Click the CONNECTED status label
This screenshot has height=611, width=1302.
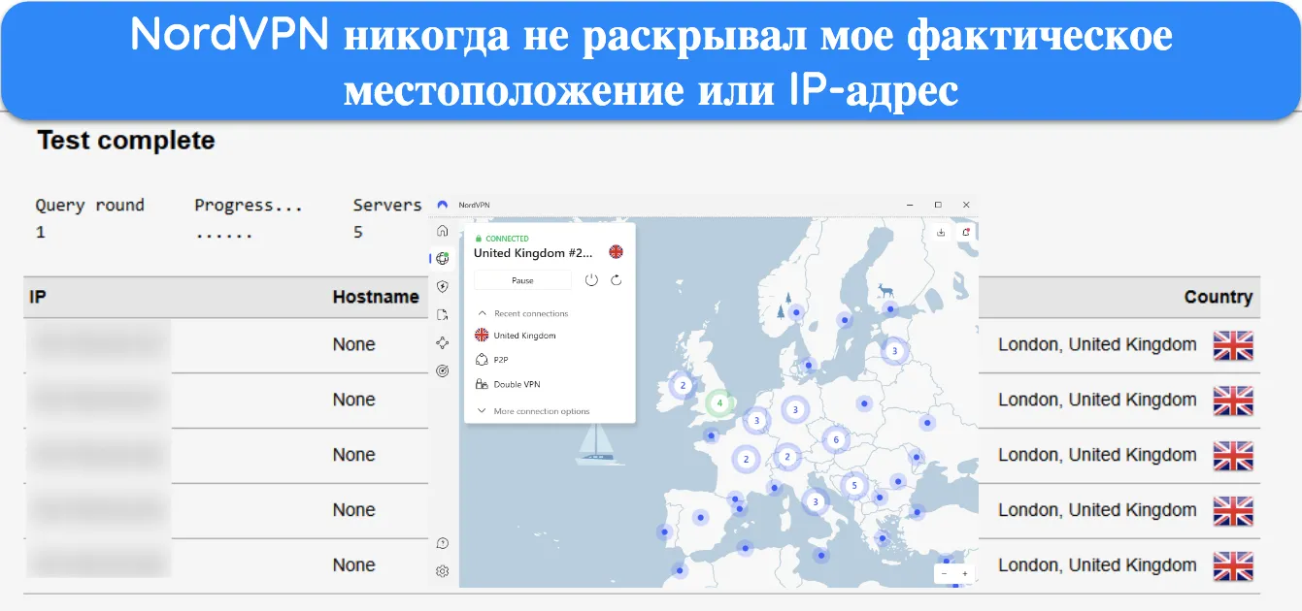click(507, 239)
